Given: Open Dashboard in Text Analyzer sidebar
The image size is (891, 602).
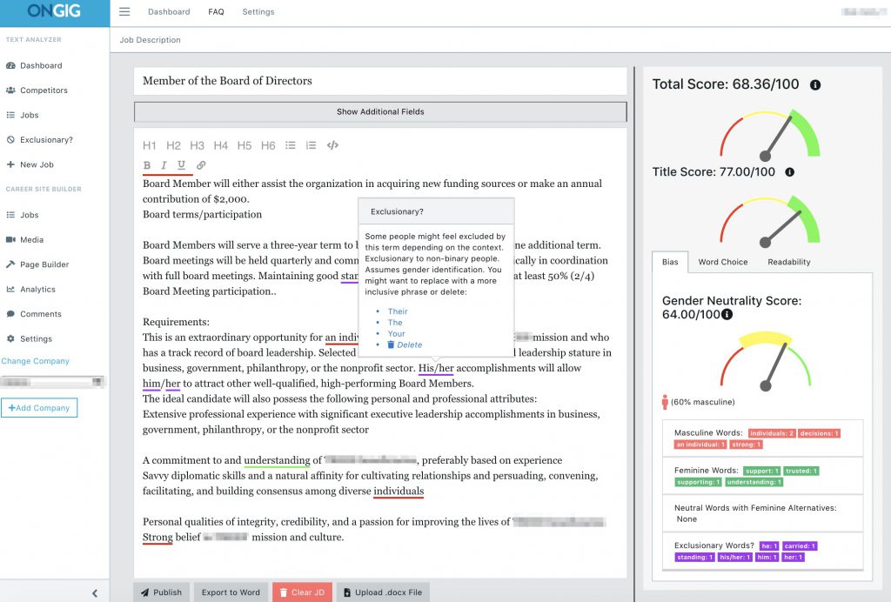Looking at the screenshot, I should [34, 65].
